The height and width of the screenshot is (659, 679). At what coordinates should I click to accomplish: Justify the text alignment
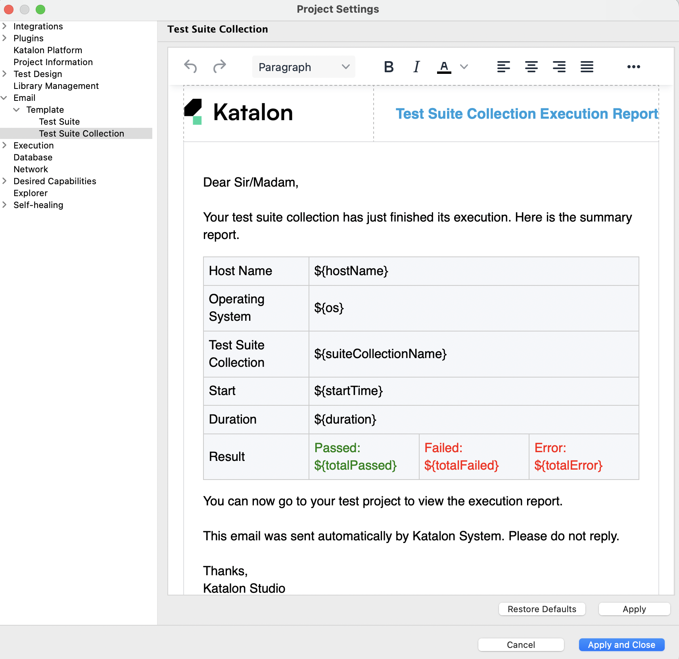pos(587,67)
